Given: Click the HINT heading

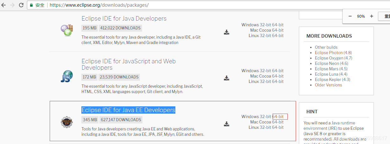Looking at the screenshot, I should (x=312, y=112).
